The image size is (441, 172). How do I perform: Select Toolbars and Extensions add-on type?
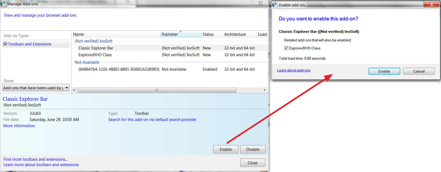pos(30,44)
